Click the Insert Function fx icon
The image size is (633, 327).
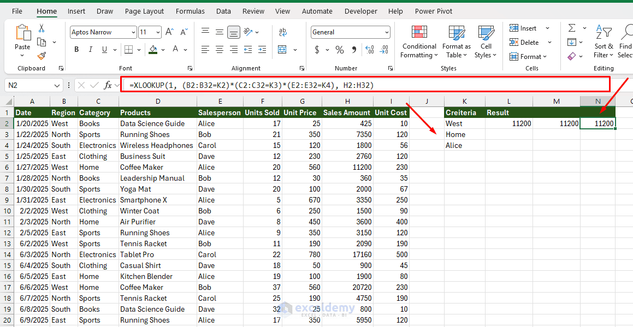[x=108, y=85]
